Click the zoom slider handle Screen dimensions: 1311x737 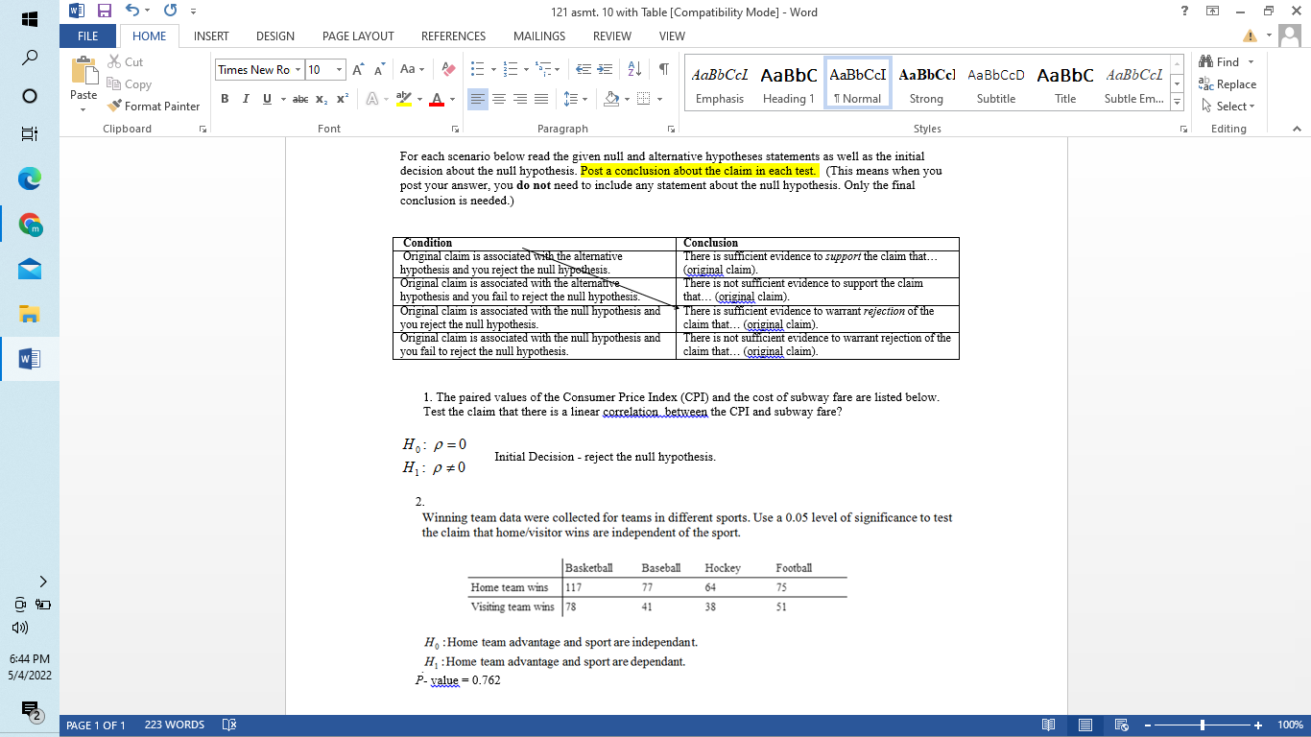[1203, 725]
